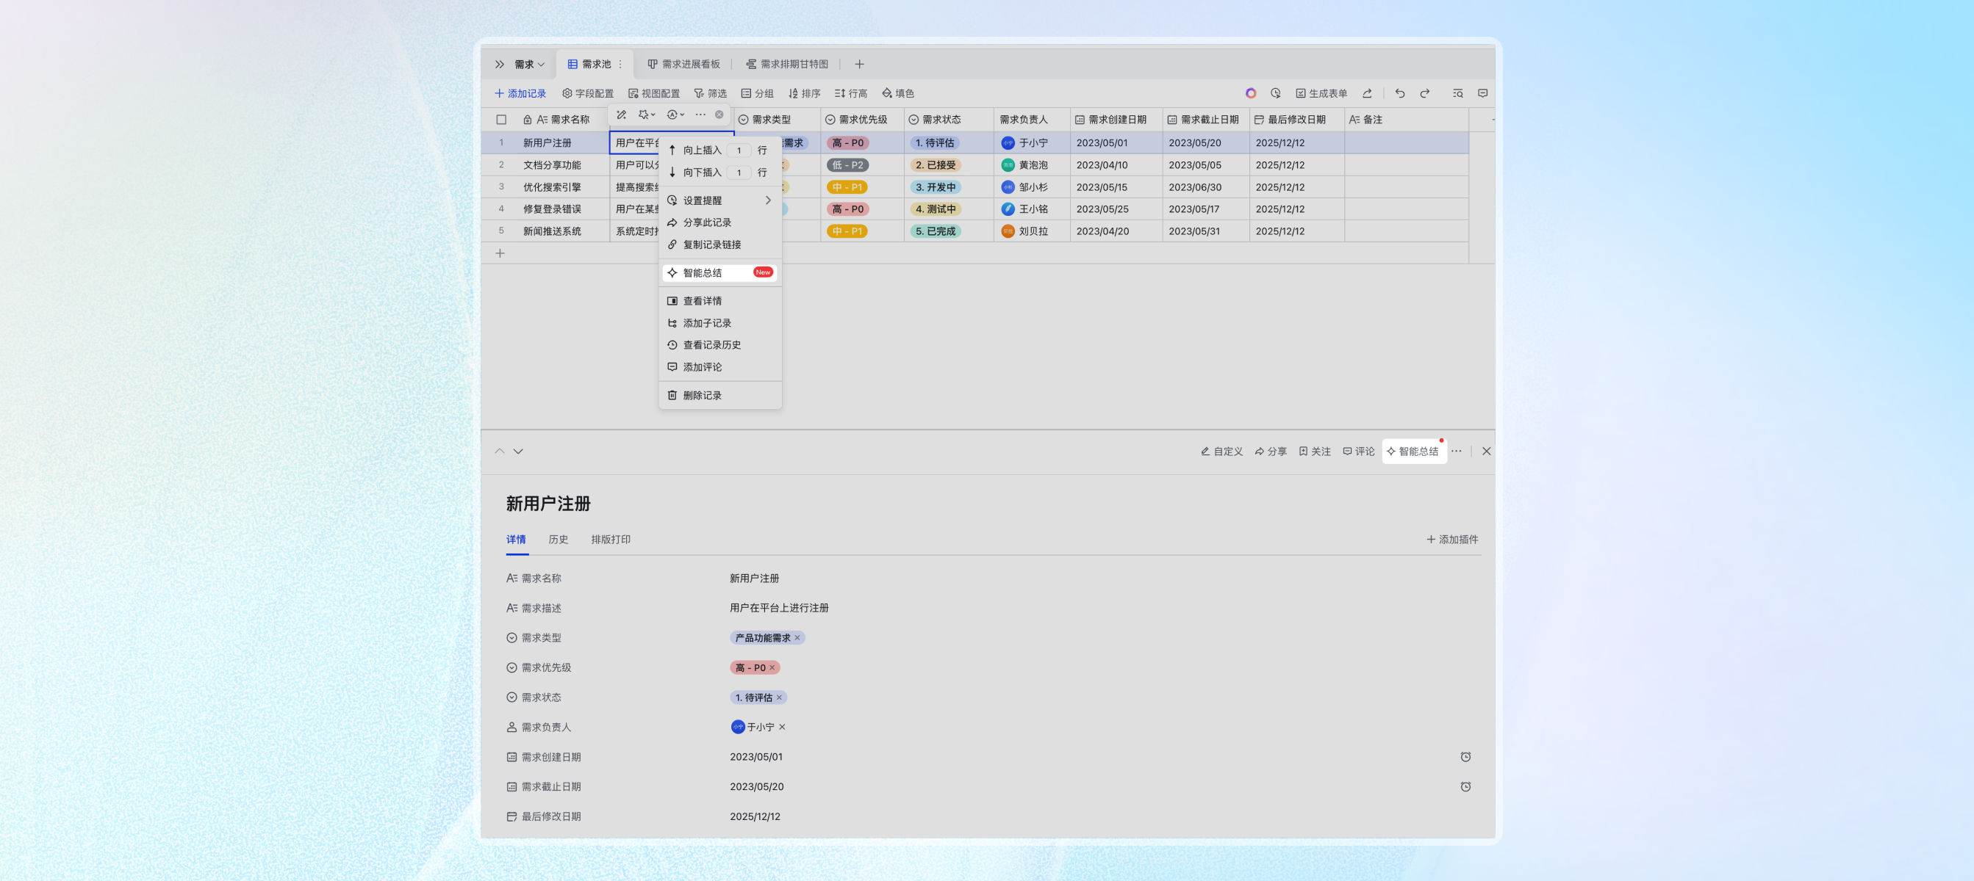Remove the 产品功能需求 tag via its x
The height and width of the screenshot is (881, 1974).
797,637
